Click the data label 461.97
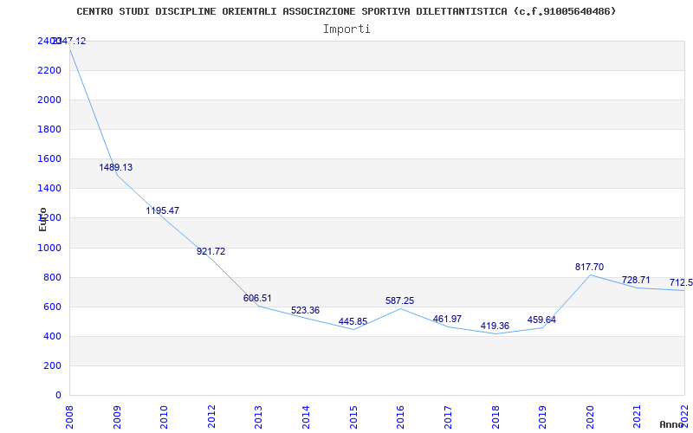This screenshot has width=693, height=433. [447, 319]
